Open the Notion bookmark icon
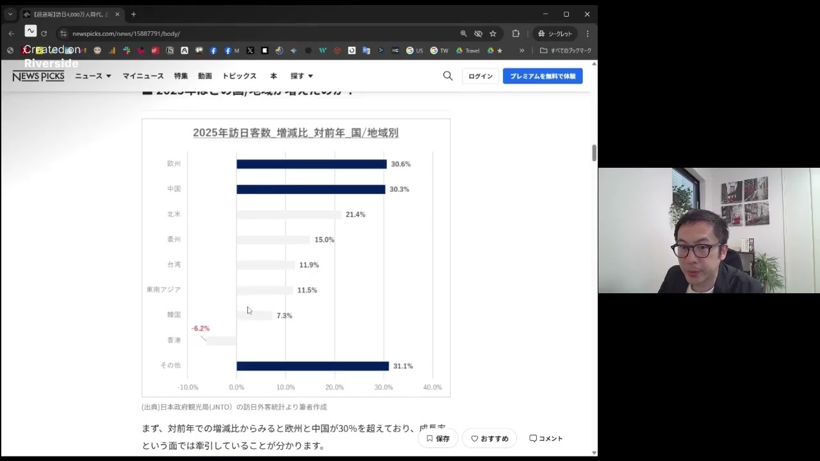820x461 pixels. [170, 51]
